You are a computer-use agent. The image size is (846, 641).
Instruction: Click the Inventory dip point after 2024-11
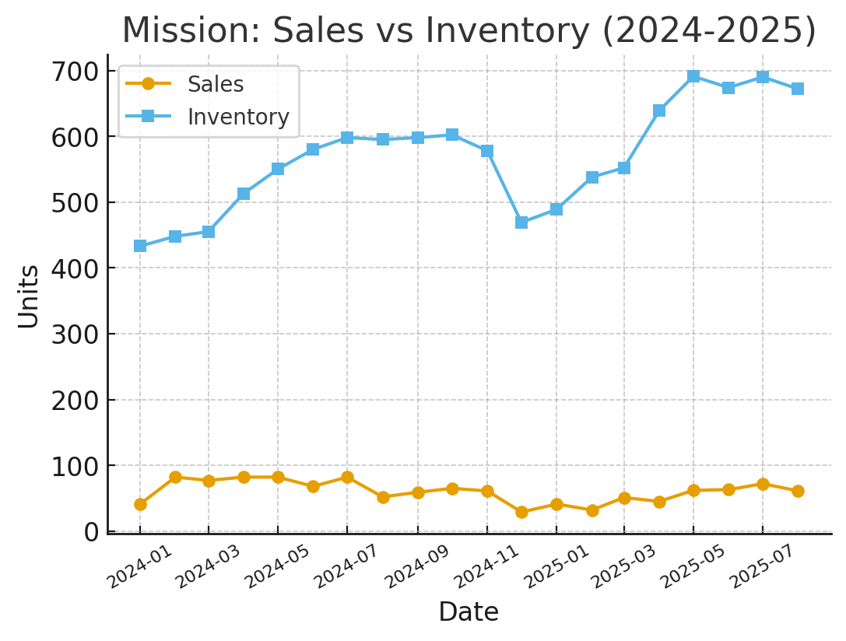click(x=521, y=222)
